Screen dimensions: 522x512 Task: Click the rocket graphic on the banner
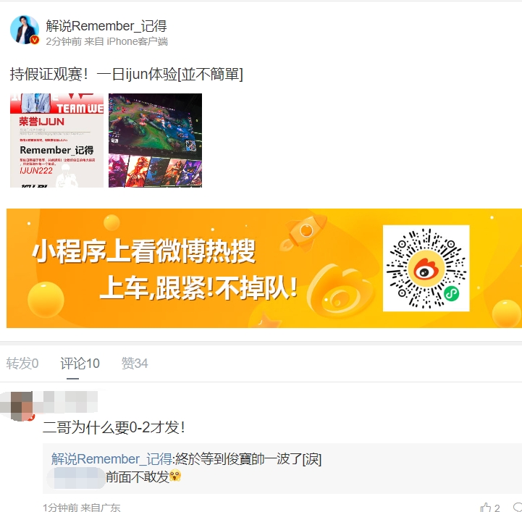pos(303,232)
